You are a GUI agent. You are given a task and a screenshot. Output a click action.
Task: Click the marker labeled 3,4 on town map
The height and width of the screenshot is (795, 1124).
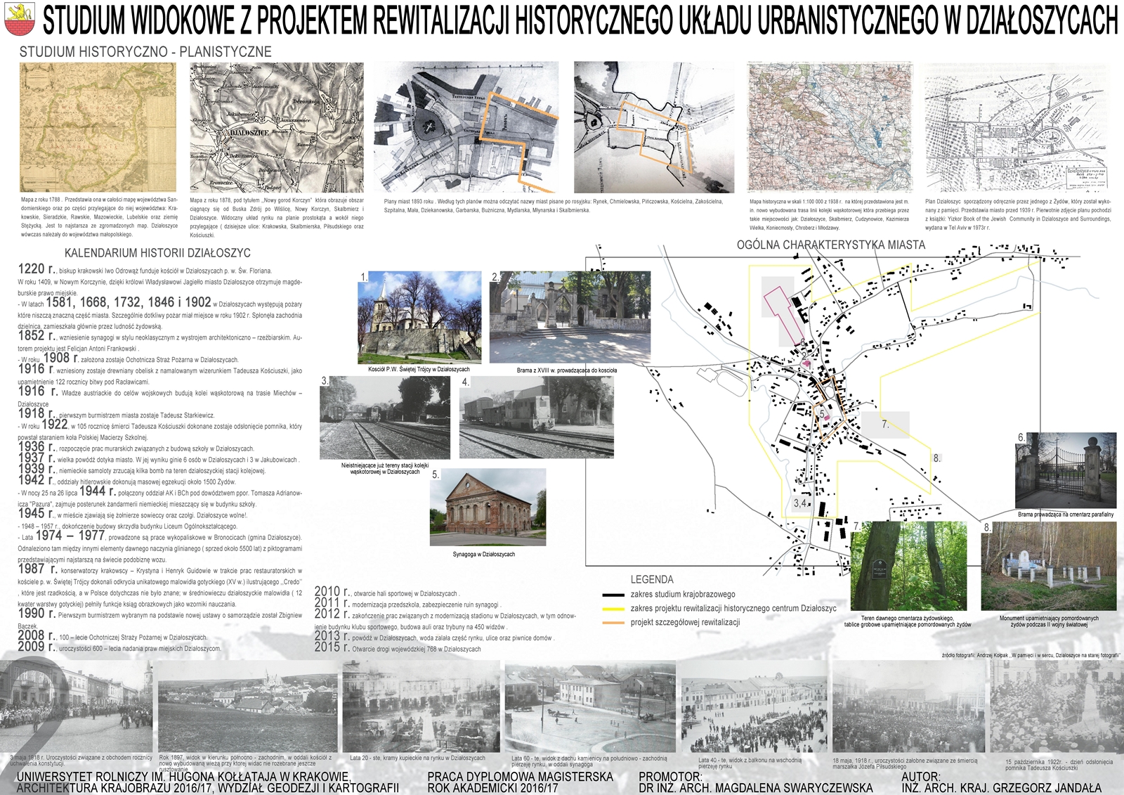pyautogui.click(x=800, y=503)
